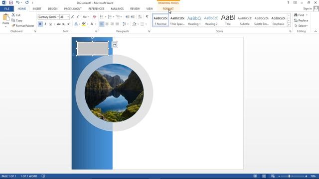The width and height of the screenshot is (319, 179).
Task: Open the text effects menu
Action: tap(76, 24)
